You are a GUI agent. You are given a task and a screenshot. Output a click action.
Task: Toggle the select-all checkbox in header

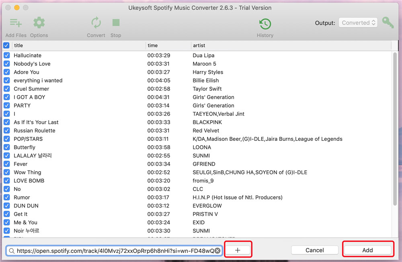point(6,45)
